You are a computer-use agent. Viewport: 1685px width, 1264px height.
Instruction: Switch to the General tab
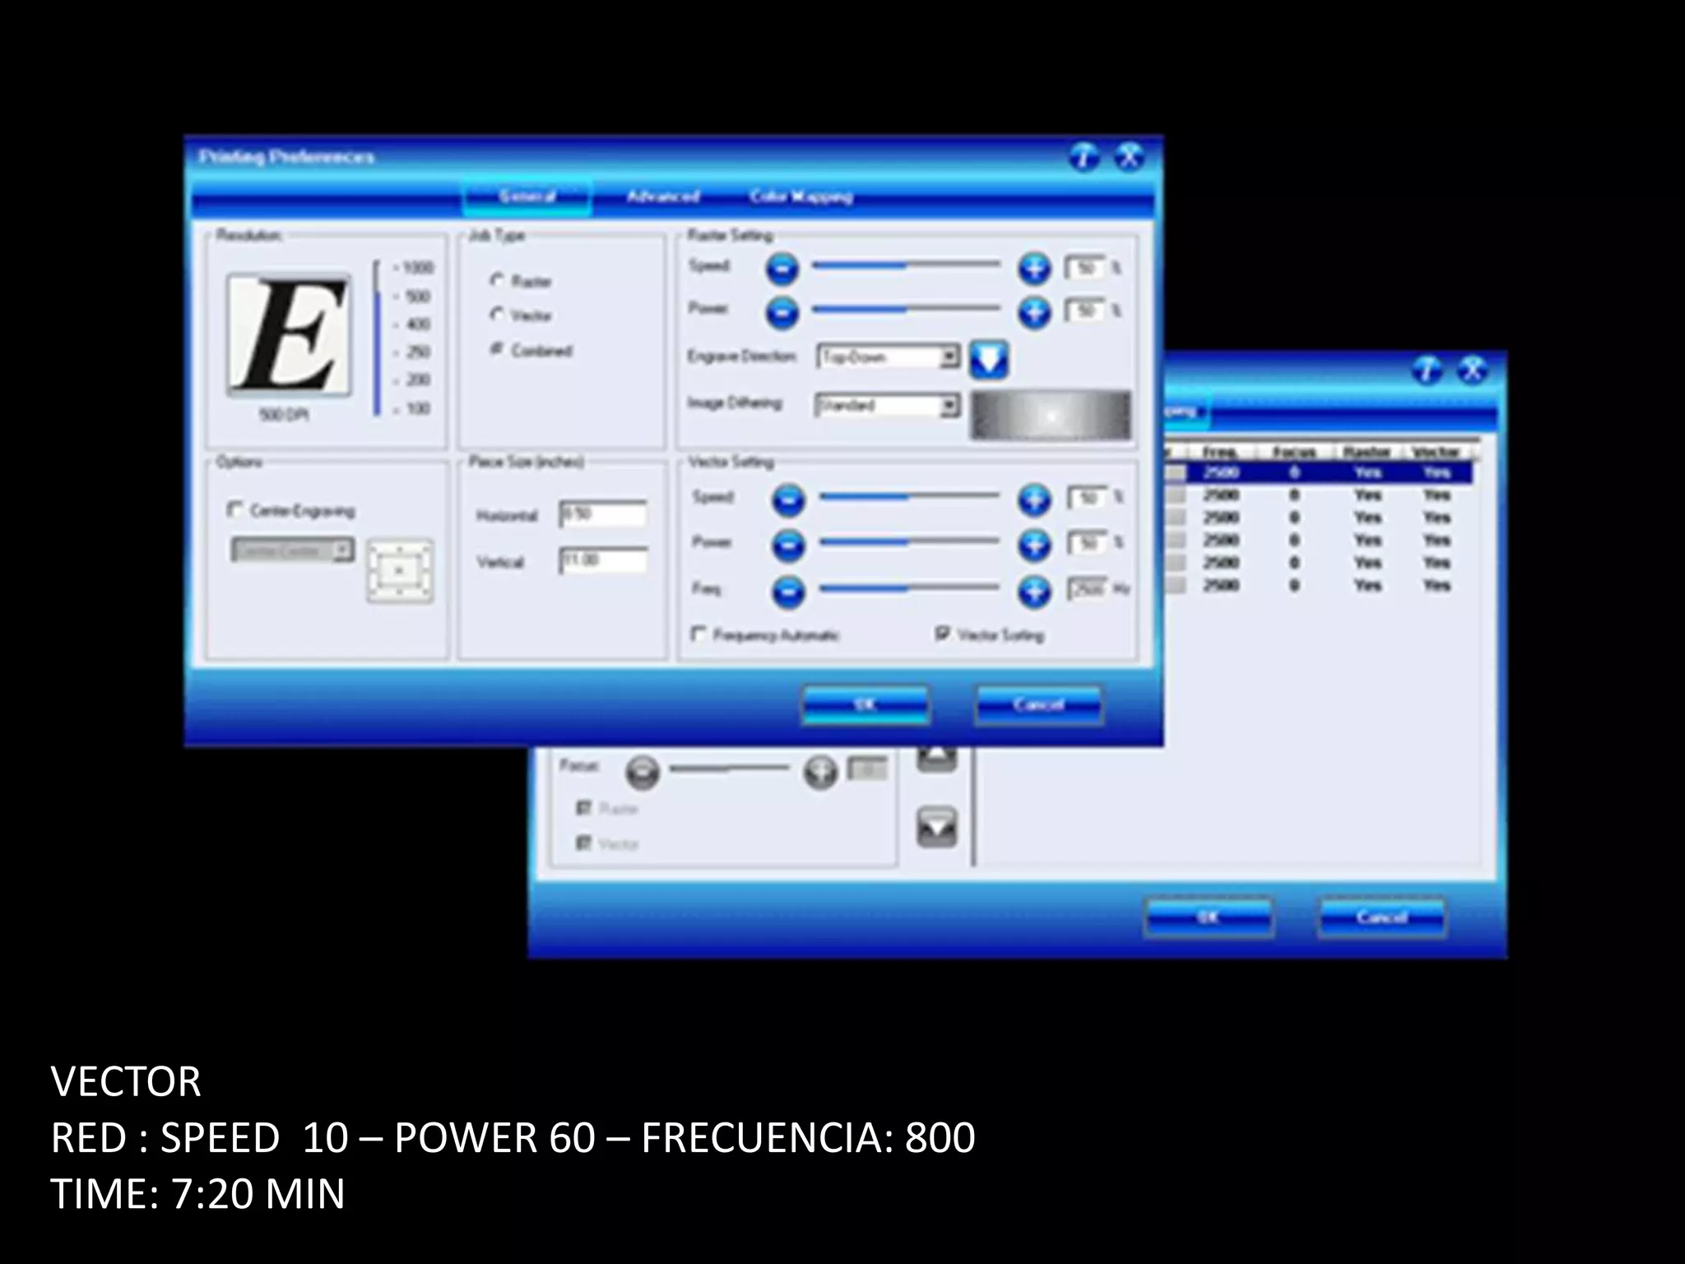(x=527, y=197)
